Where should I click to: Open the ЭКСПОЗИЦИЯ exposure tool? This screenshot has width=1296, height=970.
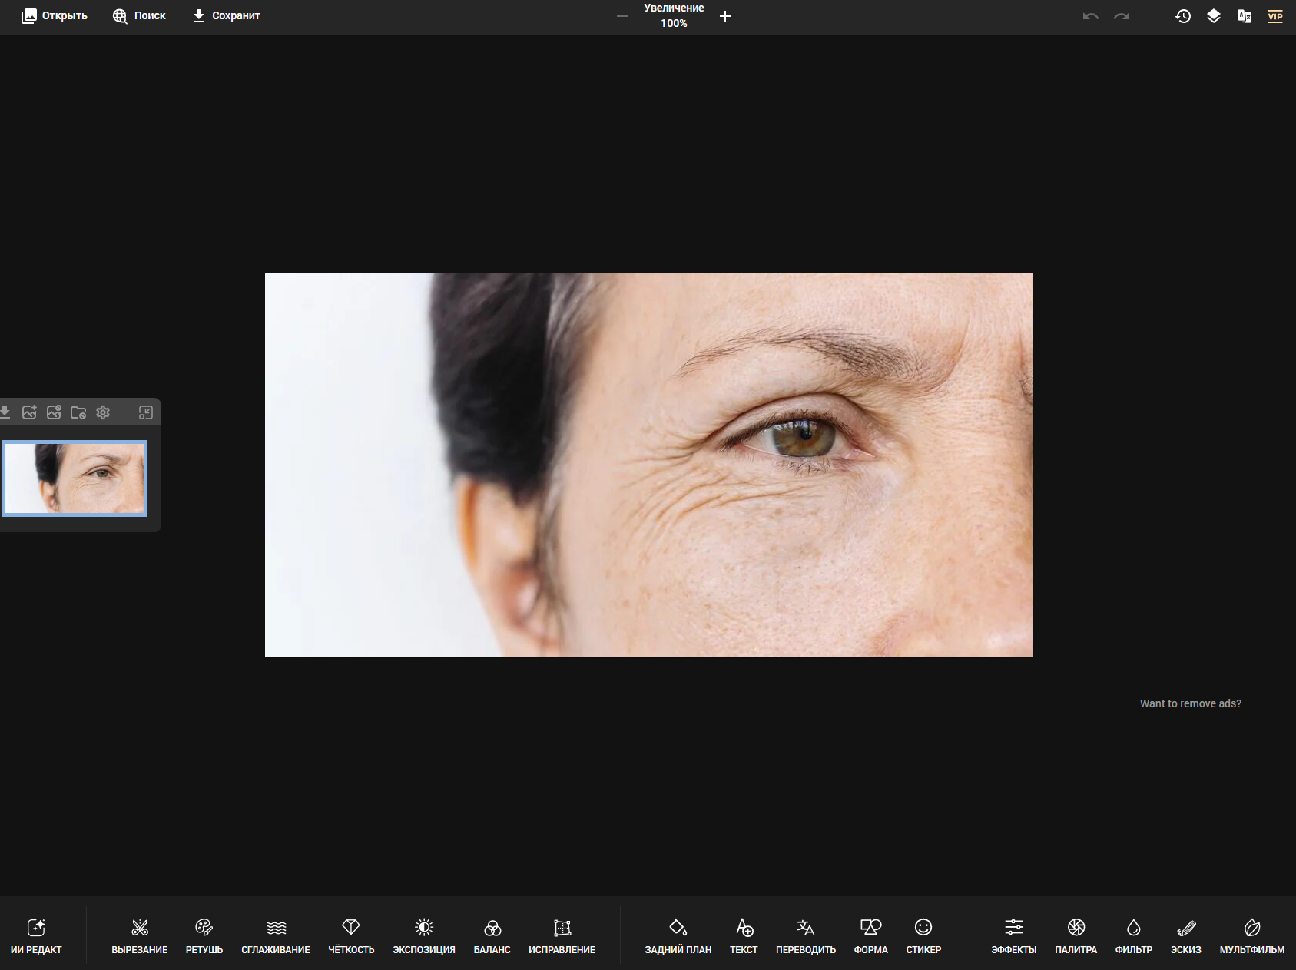424,936
